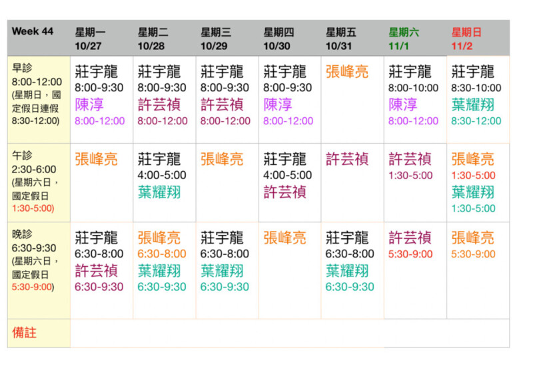Click Sunday morning 葉耀翔 8:30-12:00 entry
The width and height of the screenshot is (533, 376).
pos(476,112)
